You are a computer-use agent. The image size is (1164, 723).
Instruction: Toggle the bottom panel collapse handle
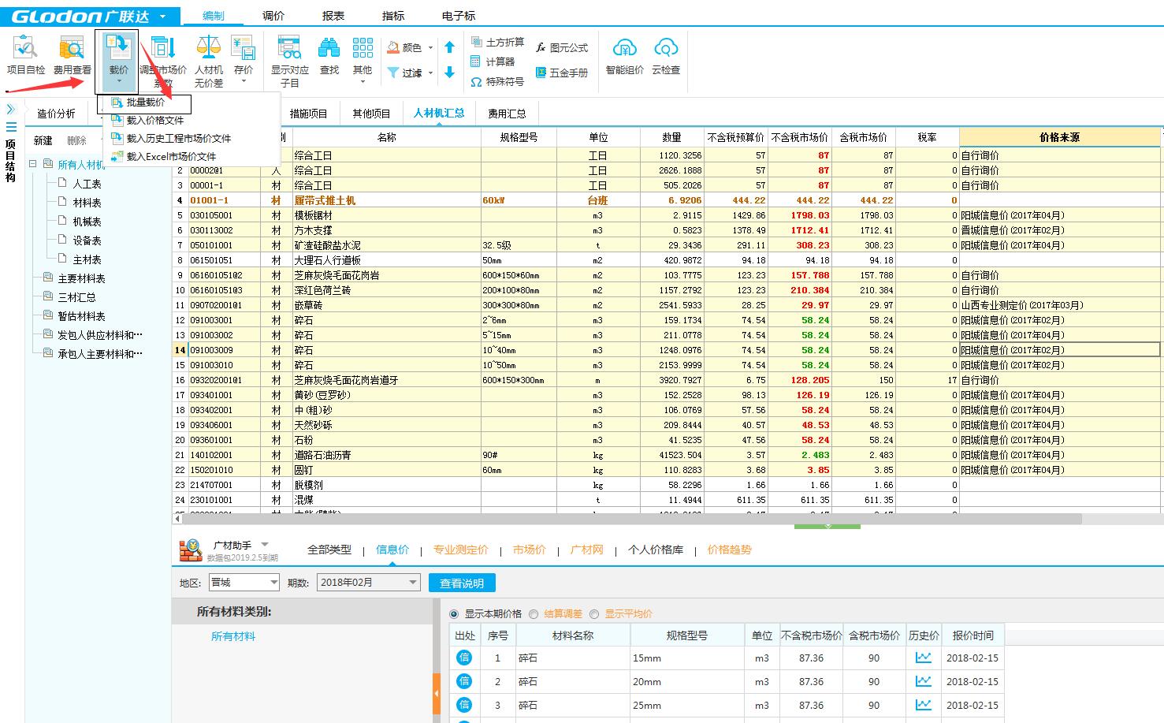point(827,526)
